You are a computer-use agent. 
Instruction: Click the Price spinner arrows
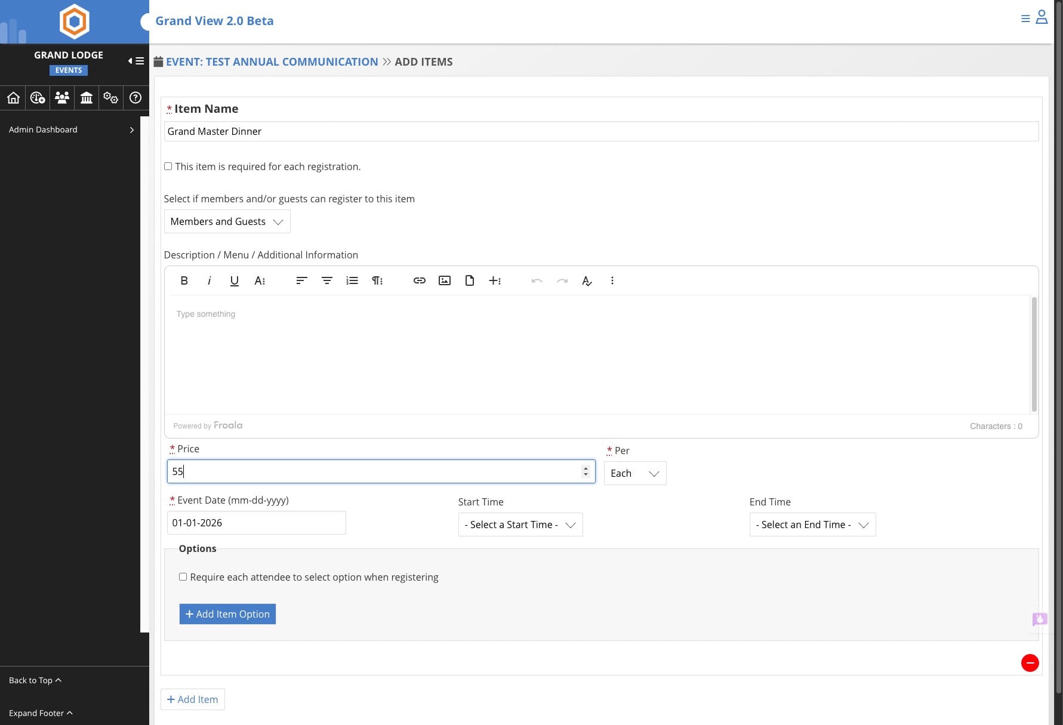(x=586, y=471)
